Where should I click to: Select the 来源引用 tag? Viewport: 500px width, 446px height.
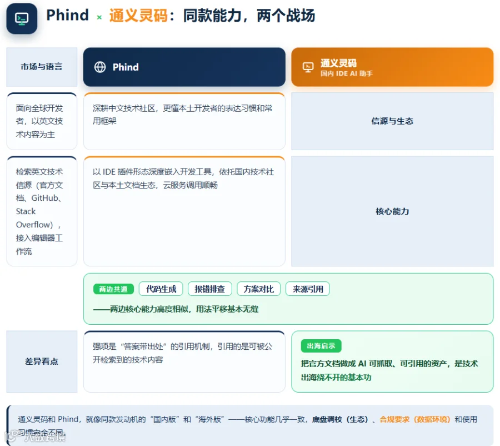[308, 289]
